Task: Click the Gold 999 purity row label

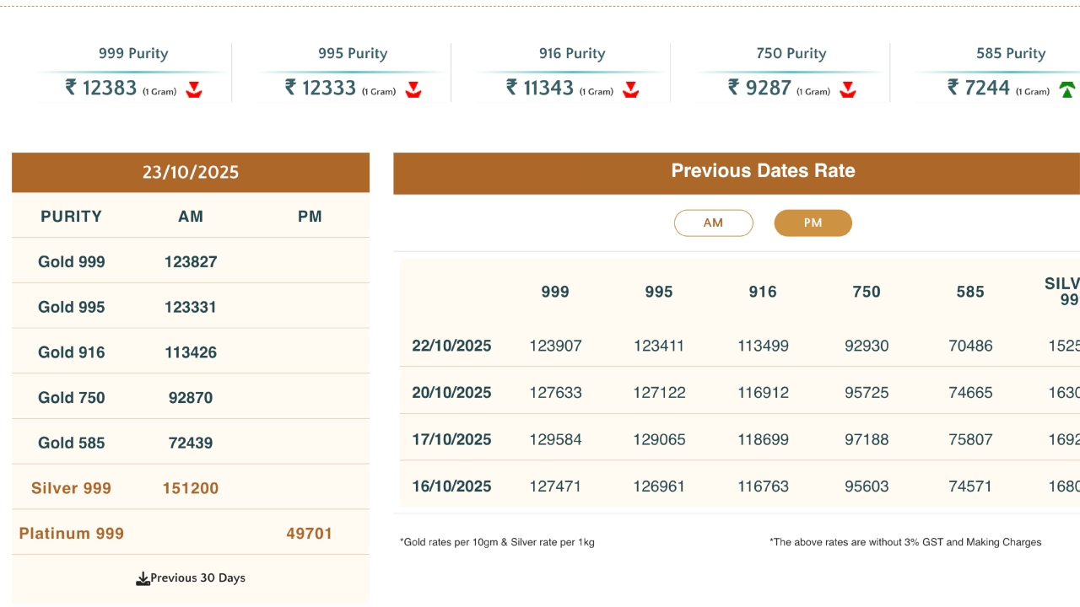Action: [72, 262]
